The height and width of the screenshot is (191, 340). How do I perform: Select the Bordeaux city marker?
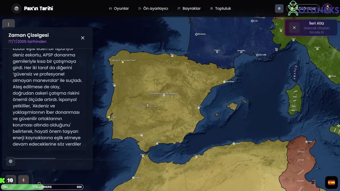(196, 34)
